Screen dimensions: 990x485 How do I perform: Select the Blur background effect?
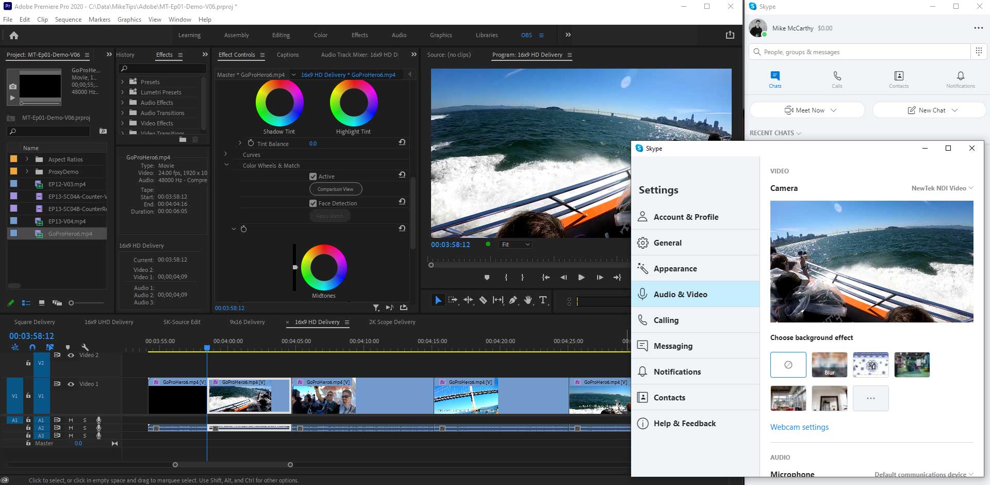coord(829,365)
